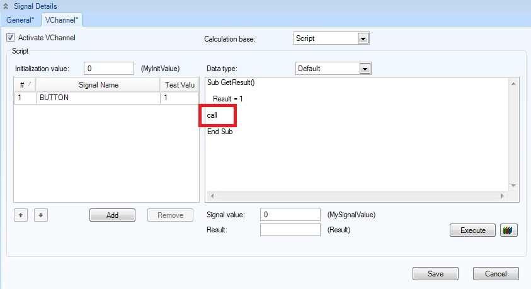
Task: Toggle the Activate VChannel checkbox
Action: click(x=11, y=38)
